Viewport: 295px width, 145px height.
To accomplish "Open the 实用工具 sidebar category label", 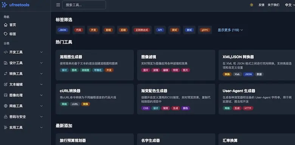I will 16,128.
